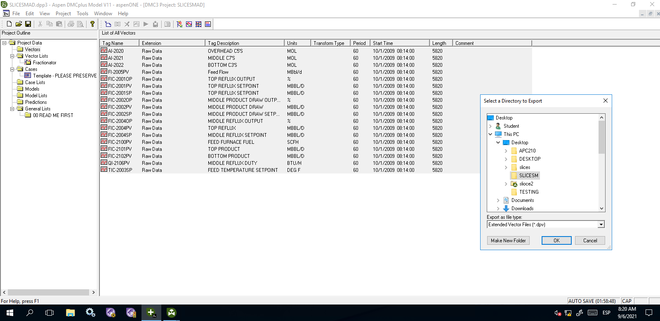This screenshot has height=321, width=660.
Task: Select the TESTING folder in directory tree
Action: coord(528,192)
